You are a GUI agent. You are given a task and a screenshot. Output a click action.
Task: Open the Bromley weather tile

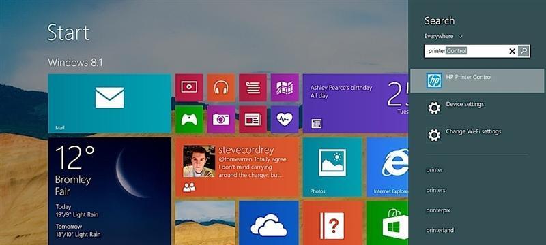(109, 191)
